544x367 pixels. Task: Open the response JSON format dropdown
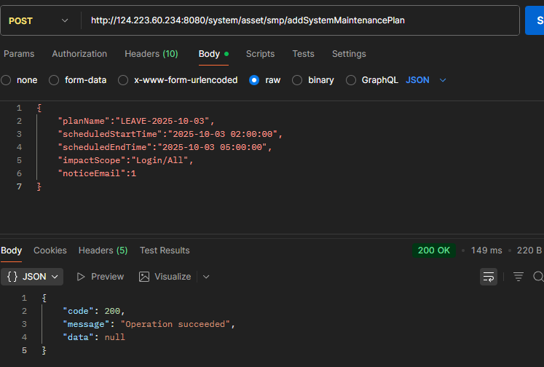(x=32, y=277)
